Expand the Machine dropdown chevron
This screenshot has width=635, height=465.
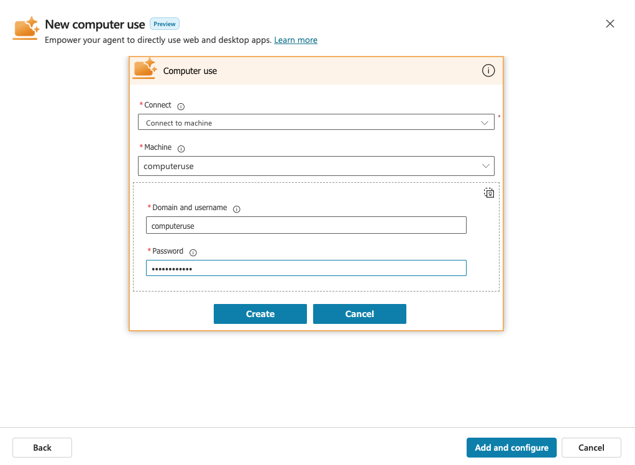coord(486,166)
